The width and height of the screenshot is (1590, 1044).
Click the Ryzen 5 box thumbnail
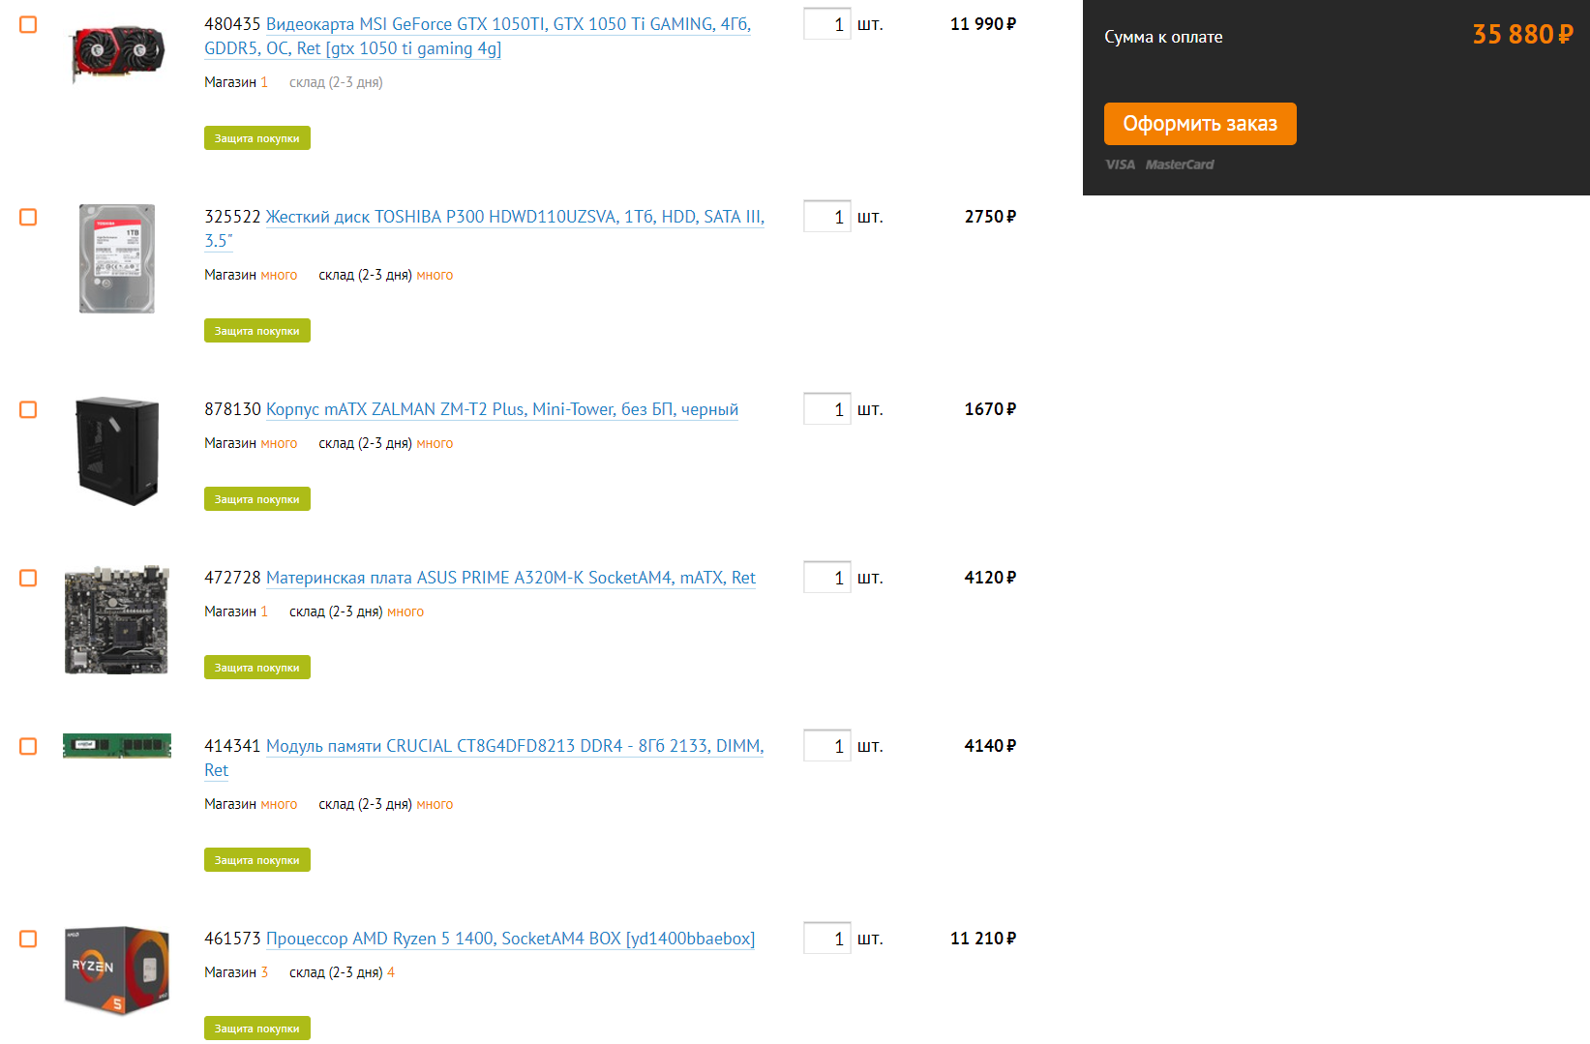coord(117,970)
